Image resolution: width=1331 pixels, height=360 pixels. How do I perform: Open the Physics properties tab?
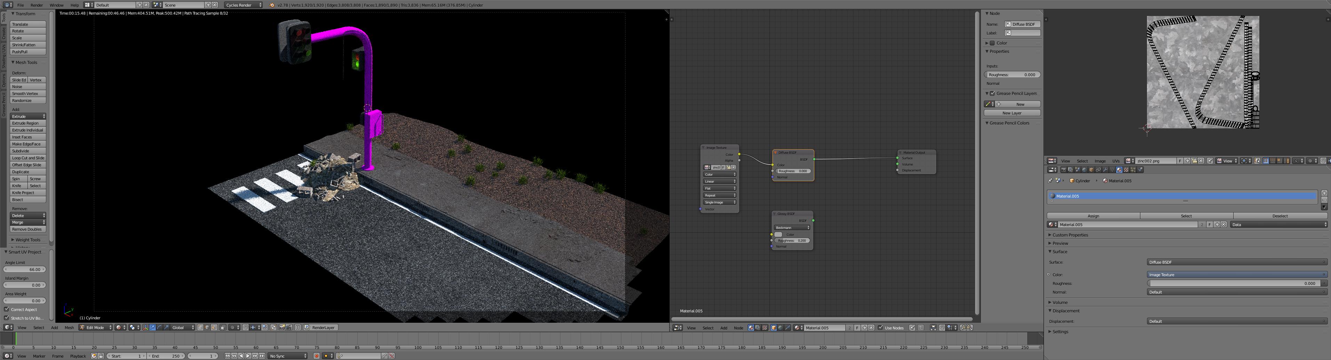click(x=1140, y=170)
